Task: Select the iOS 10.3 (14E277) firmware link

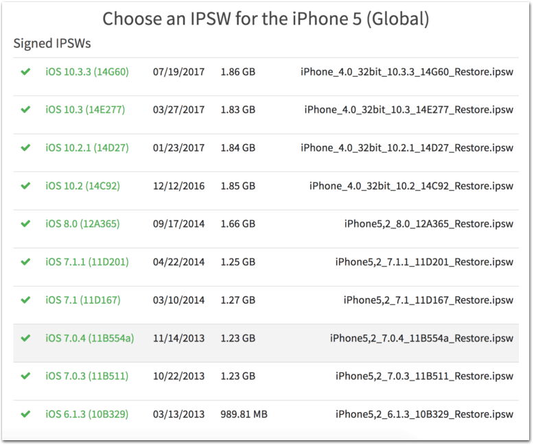Action: [85, 110]
